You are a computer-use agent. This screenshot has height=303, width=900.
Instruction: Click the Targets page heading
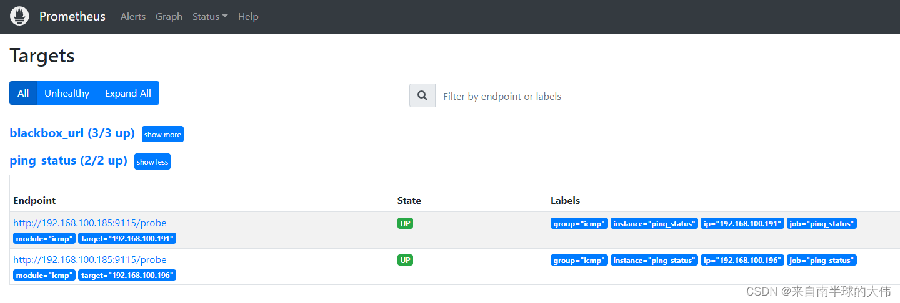click(42, 55)
